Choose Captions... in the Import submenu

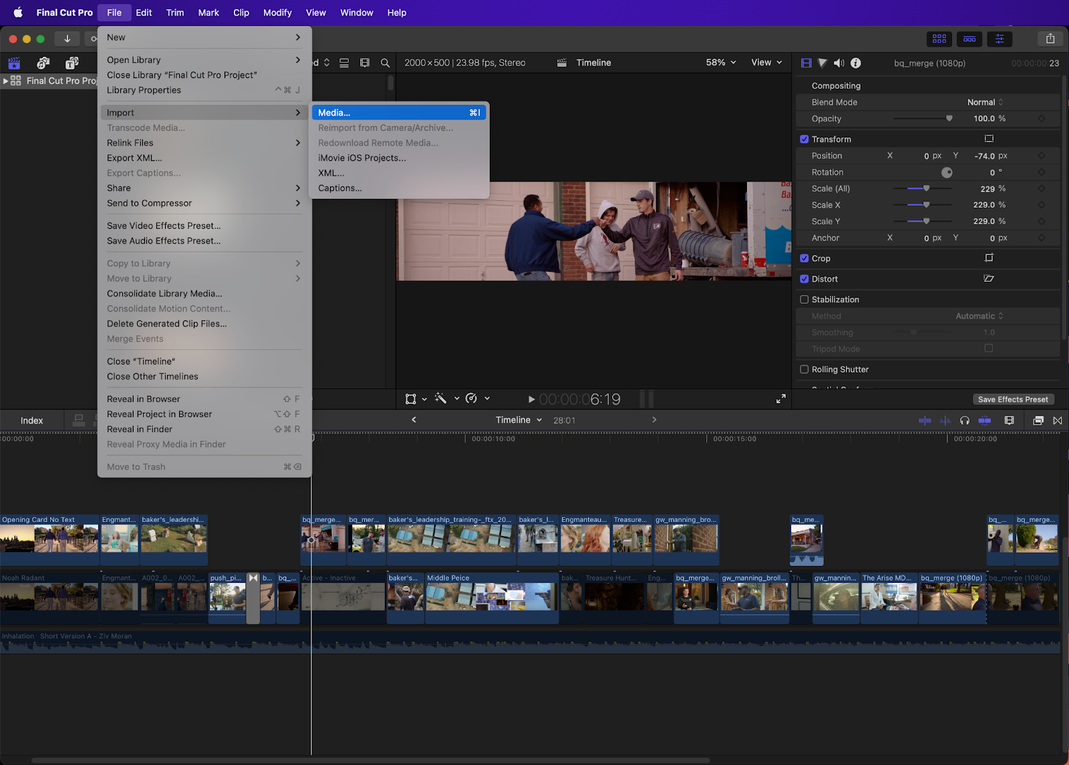click(x=399, y=188)
